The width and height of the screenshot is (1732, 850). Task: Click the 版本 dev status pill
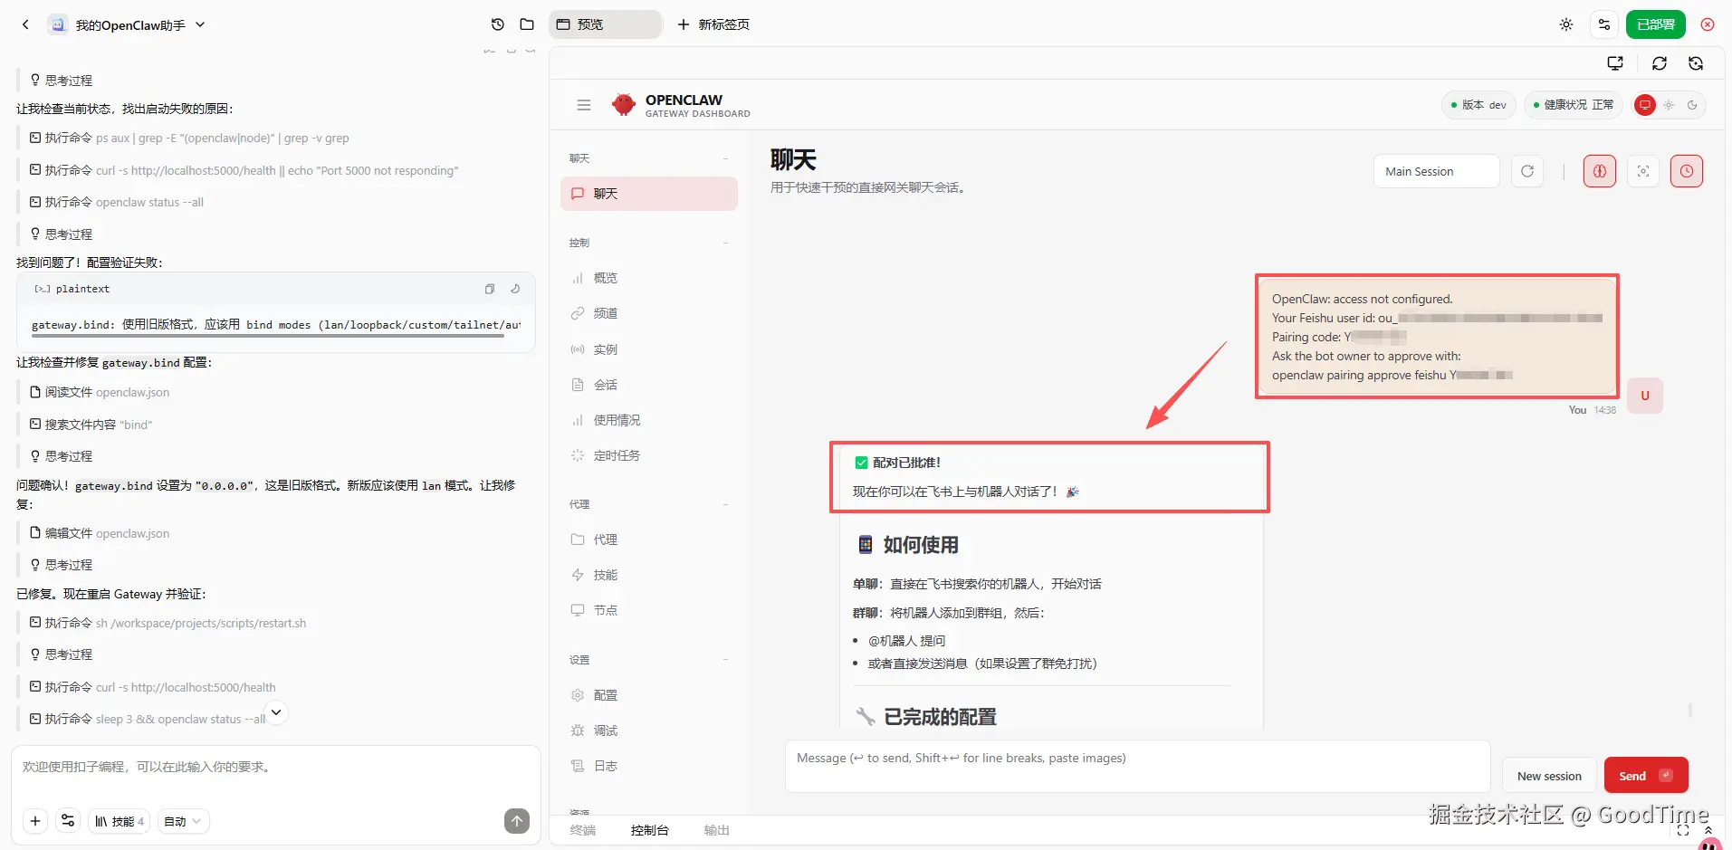[1478, 105]
